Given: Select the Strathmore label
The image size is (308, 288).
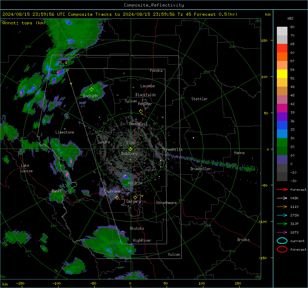Looking at the screenshot, I should click(x=166, y=203).
